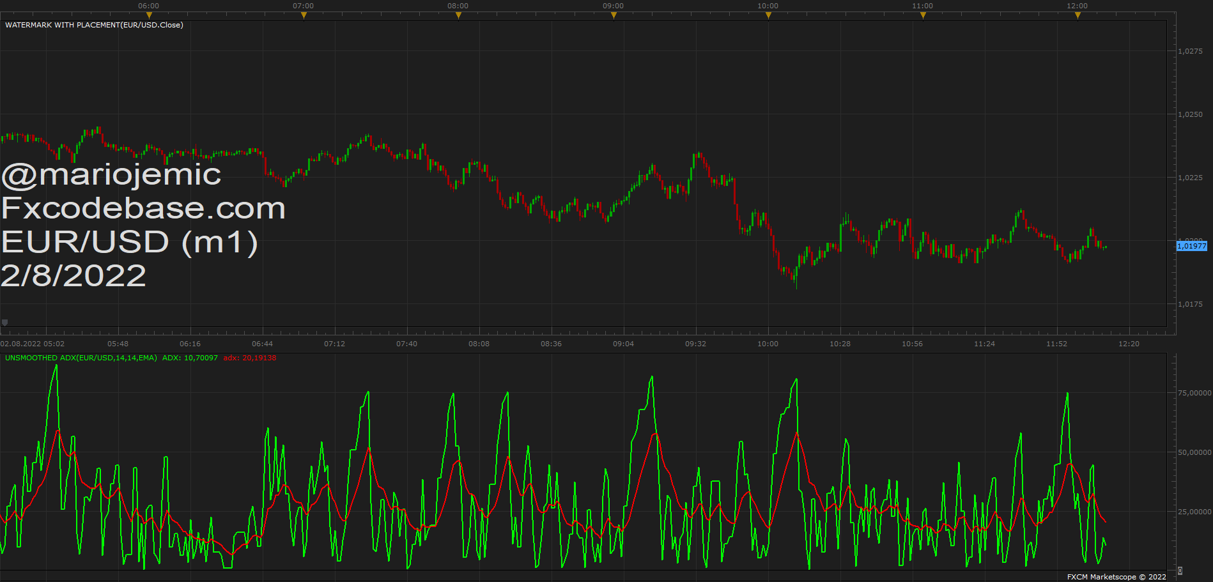Click the 50,00000 ADX axis label

click(x=1194, y=452)
